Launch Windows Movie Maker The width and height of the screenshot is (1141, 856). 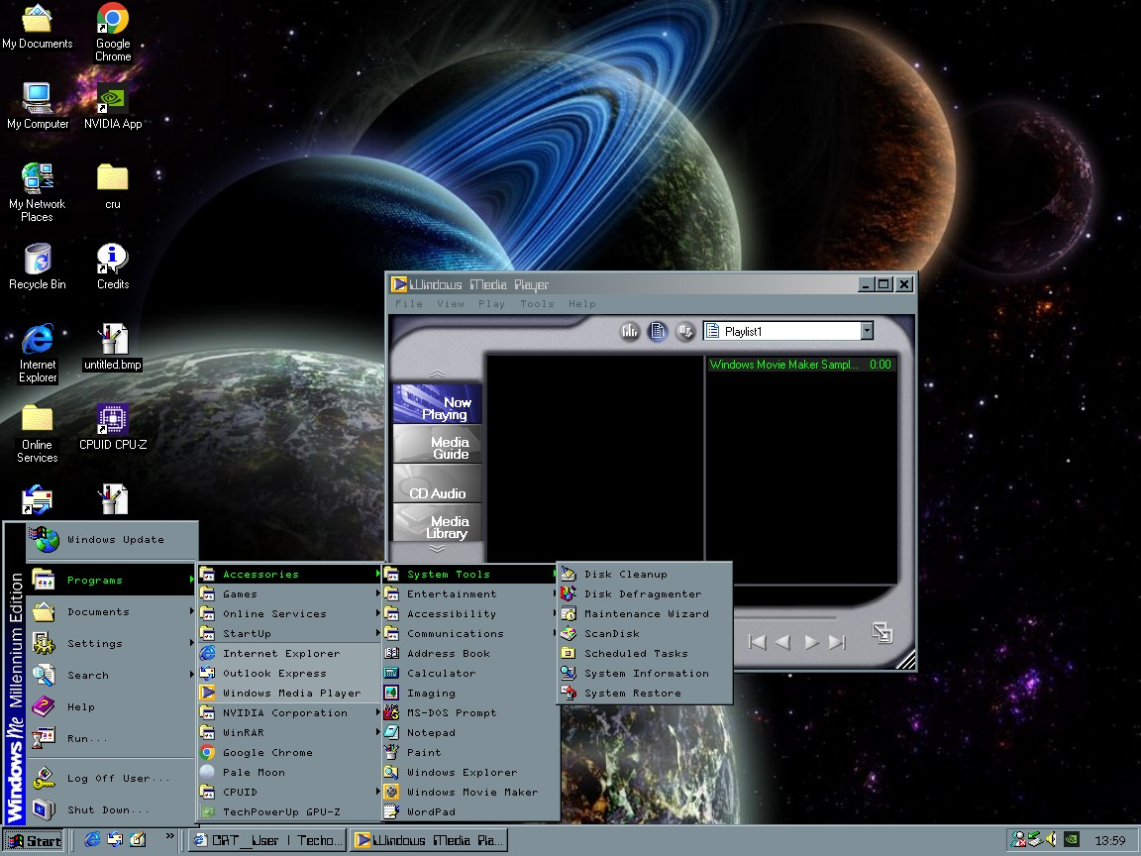tap(470, 792)
